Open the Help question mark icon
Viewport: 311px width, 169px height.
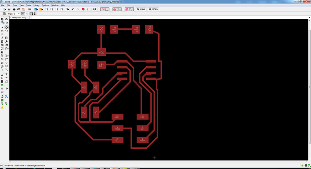(x=94, y=9)
